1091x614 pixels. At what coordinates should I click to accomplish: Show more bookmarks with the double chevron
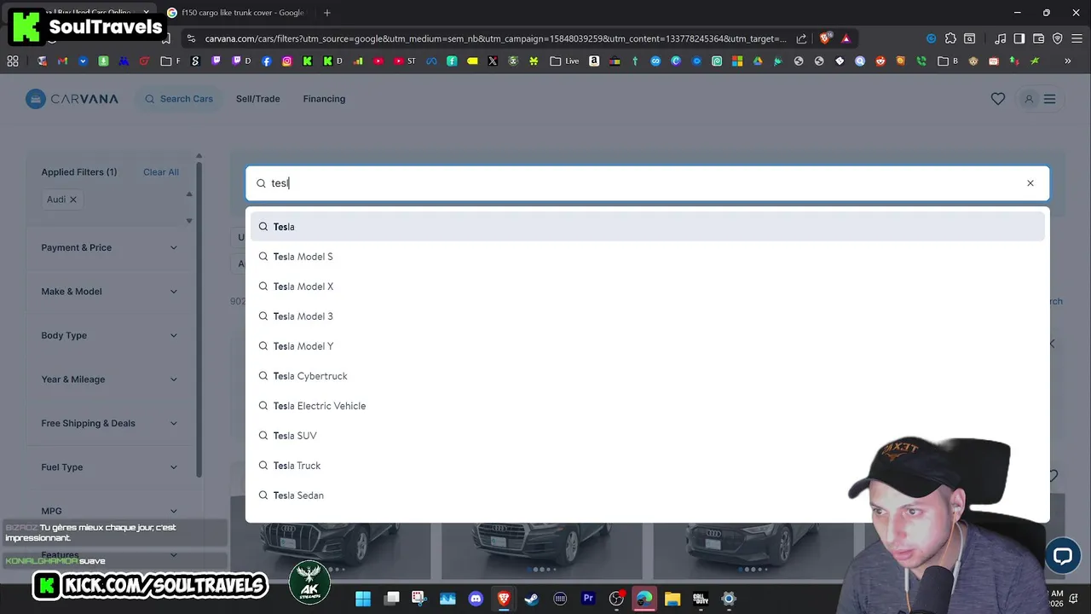pyautogui.click(x=1067, y=61)
